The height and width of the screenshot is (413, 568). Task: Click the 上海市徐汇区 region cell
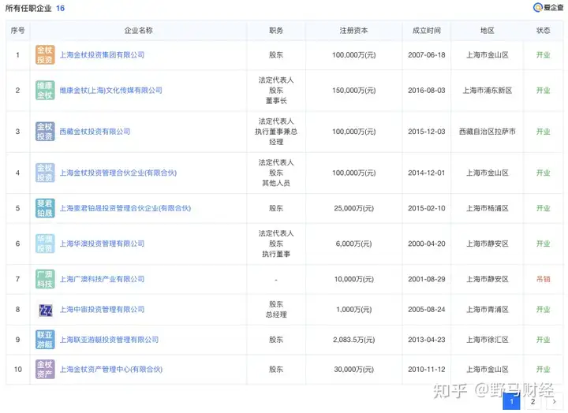(488, 340)
